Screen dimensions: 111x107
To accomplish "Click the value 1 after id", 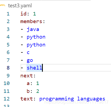I will 35,14.
